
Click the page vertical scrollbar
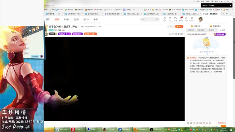(x=234, y=48)
